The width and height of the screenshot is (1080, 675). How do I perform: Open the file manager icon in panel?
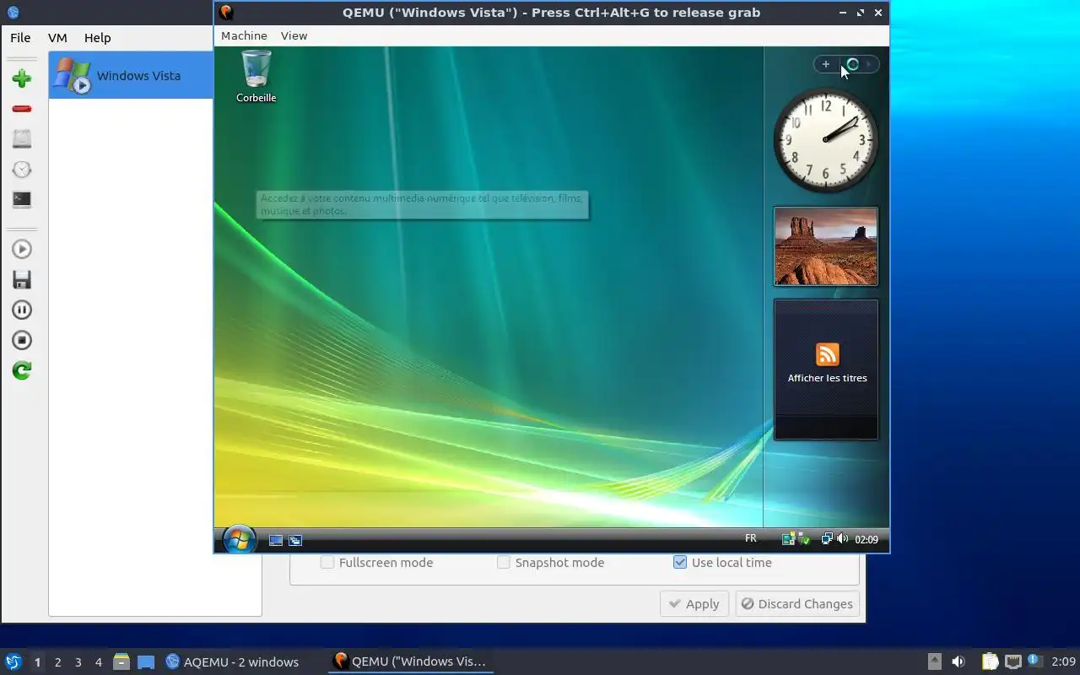tap(121, 661)
